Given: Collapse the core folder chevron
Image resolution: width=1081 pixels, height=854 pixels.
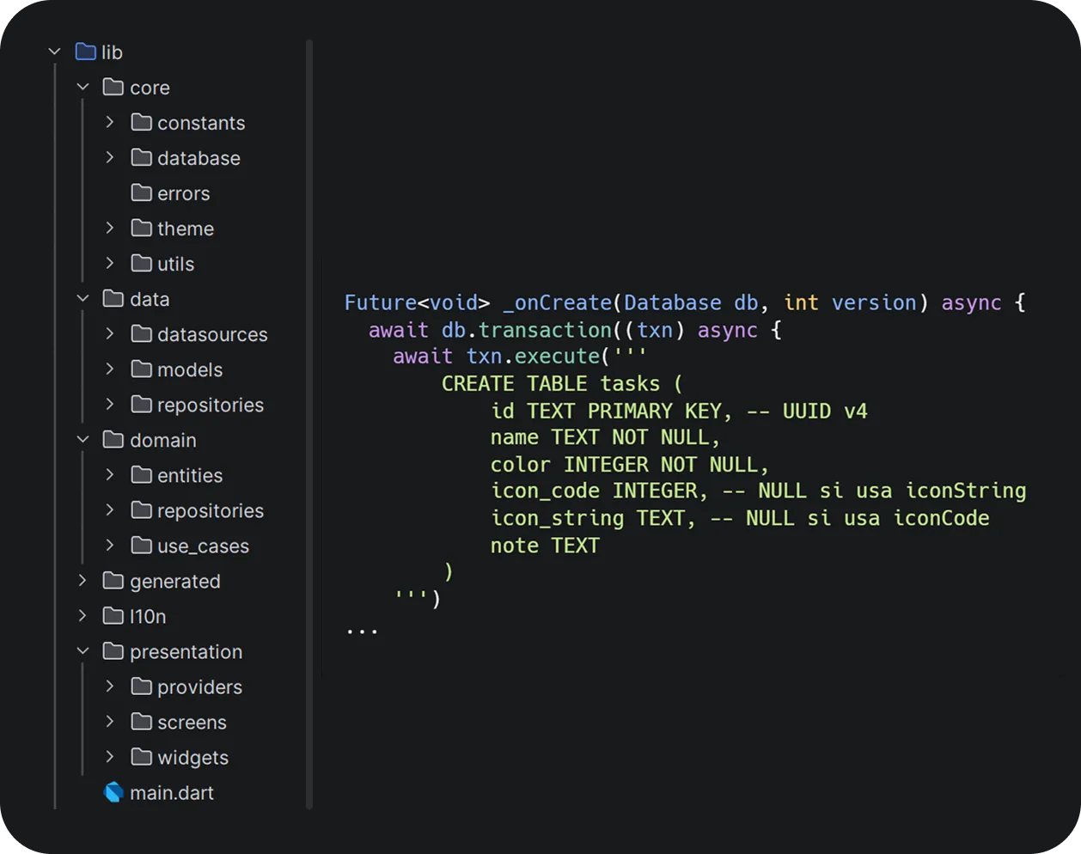Looking at the screenshot, I should click(82, 88).
